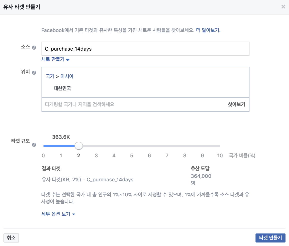Viewport: 289px width, 246px height.
Task: Expand the 세부 옵션 보기 section
Action: pos(55,214)
